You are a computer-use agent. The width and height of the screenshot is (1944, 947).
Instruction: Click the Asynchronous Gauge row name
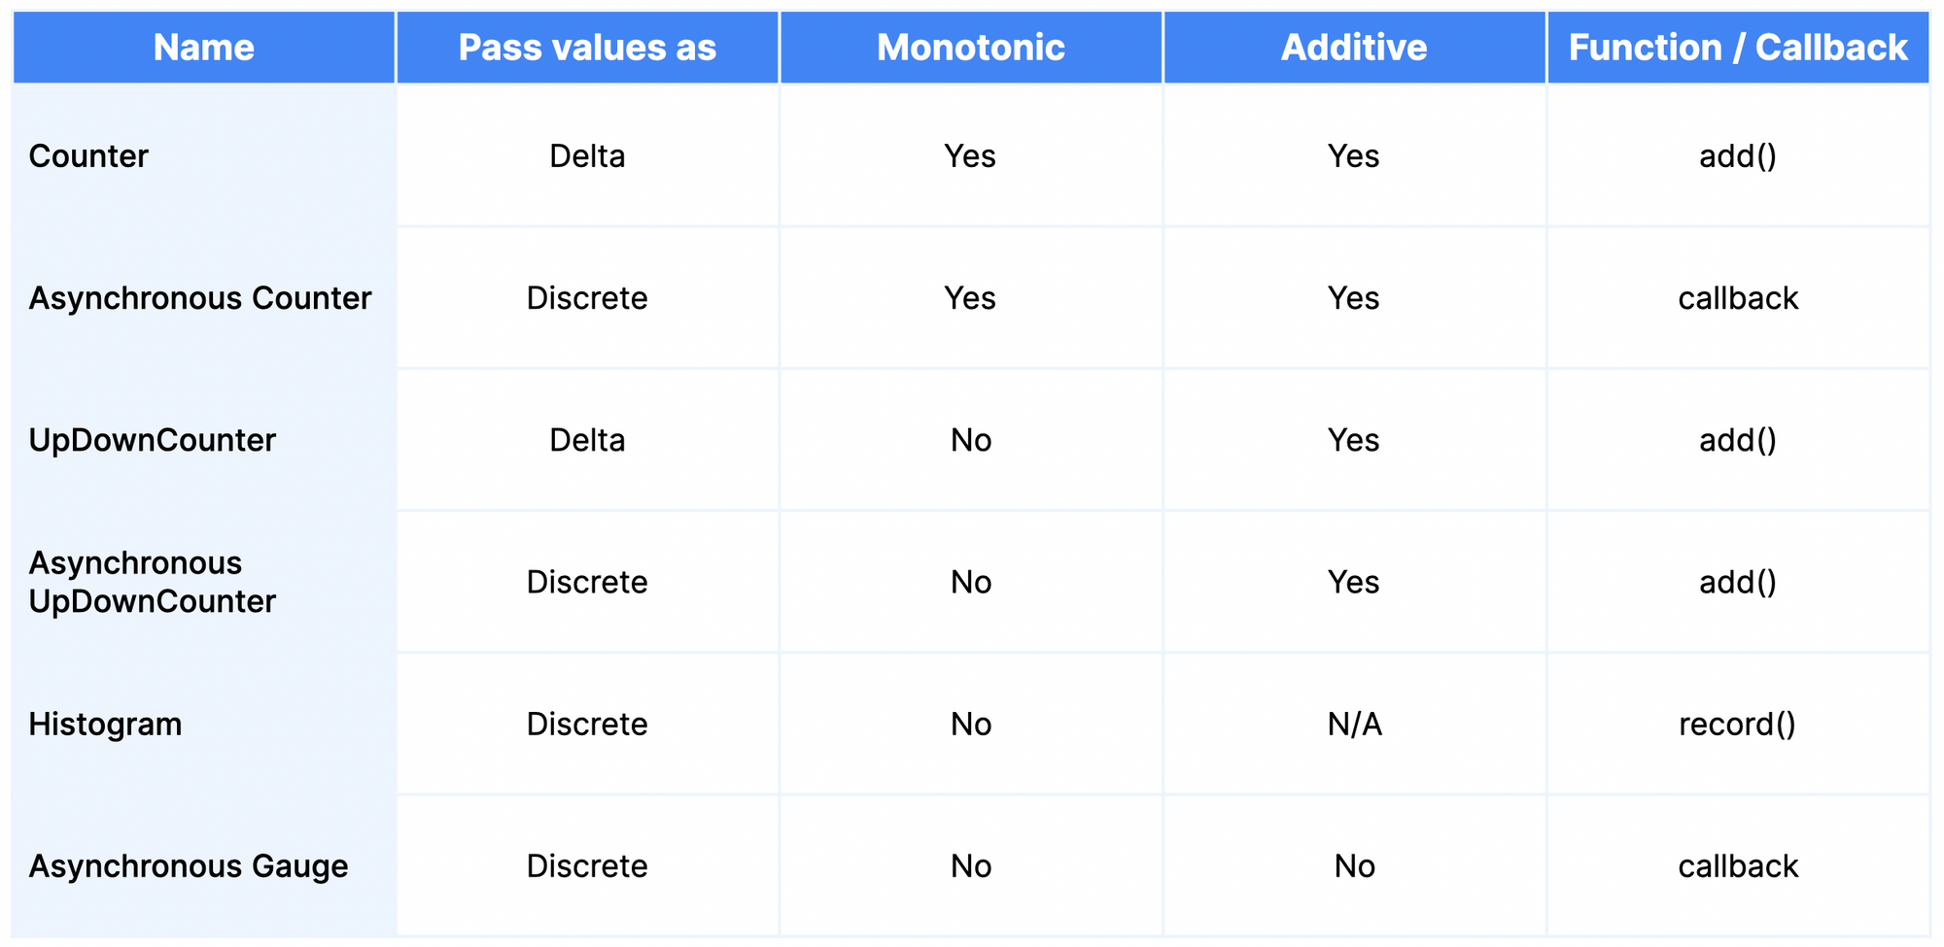click(x=189, y=865)
